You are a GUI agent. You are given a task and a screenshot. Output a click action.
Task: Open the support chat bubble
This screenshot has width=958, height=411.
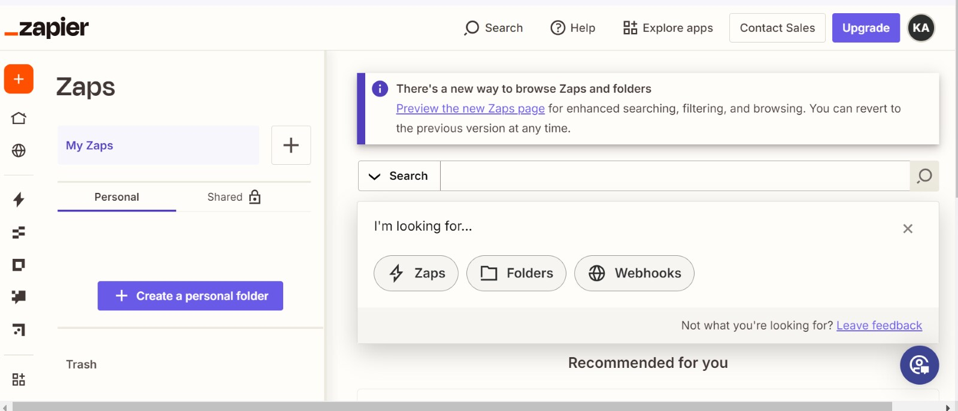919,365
